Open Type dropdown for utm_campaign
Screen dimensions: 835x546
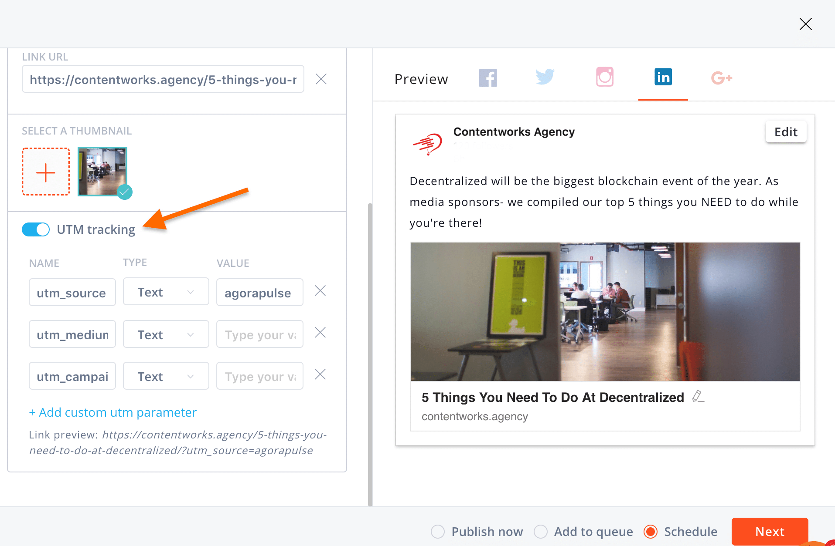point(166,376)
